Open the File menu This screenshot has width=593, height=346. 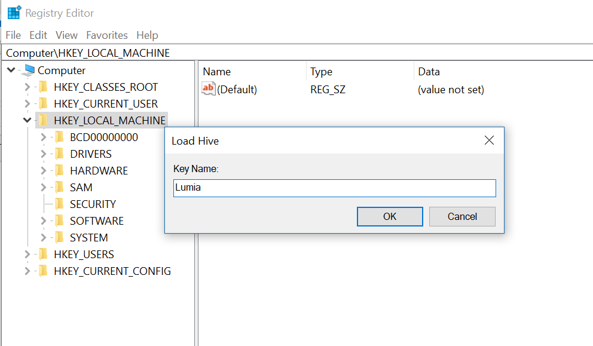13,35
